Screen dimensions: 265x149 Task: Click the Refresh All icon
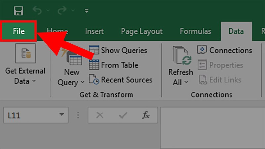[182, 55]
